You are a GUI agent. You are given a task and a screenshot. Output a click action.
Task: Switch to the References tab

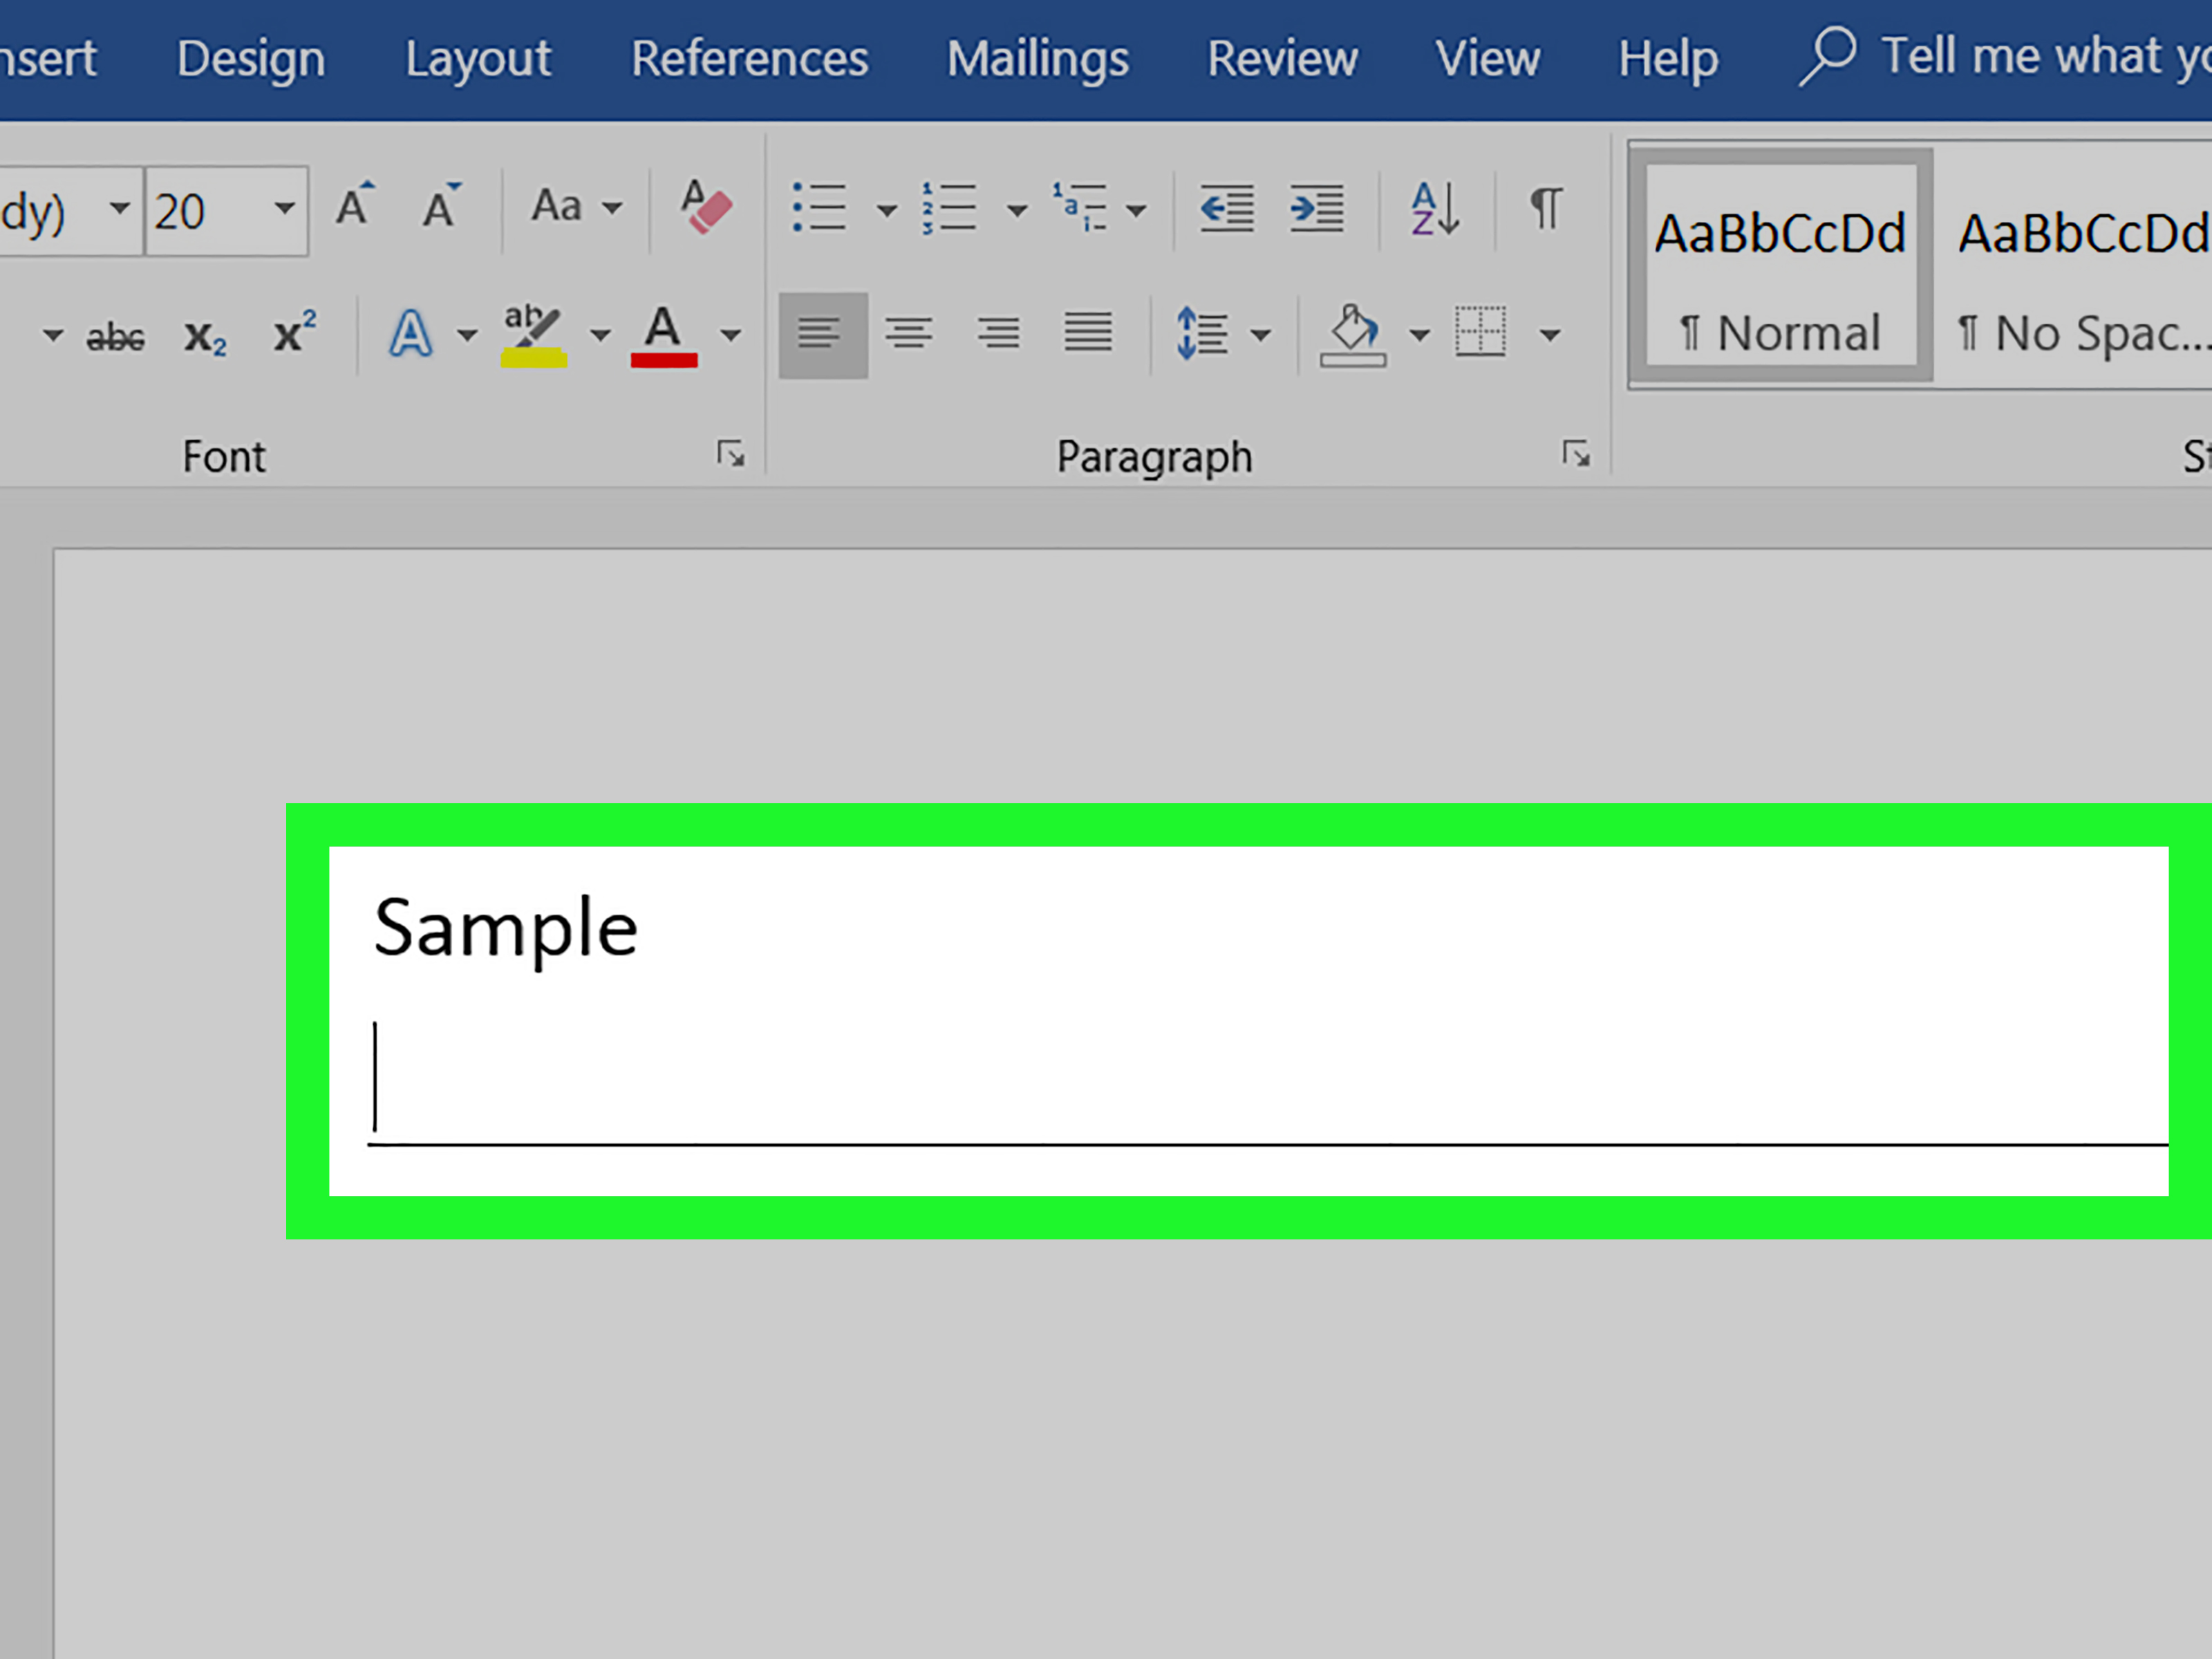[x=750, y=58]
